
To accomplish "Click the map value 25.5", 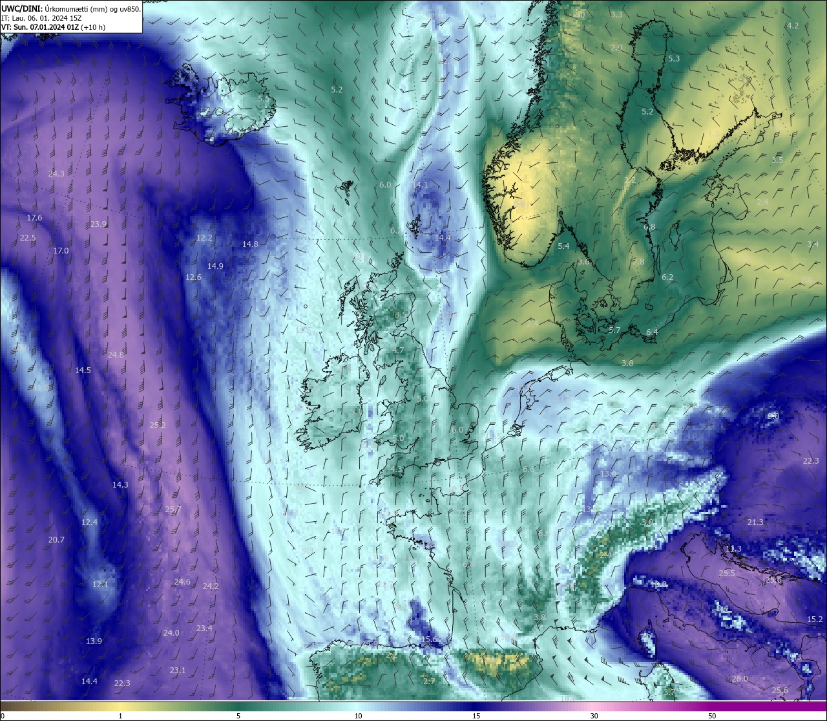I will (727, 573).
